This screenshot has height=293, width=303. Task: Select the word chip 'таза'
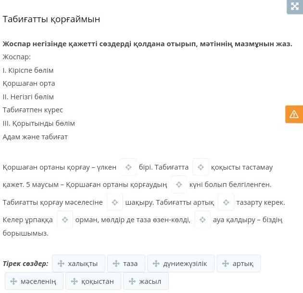126,264
